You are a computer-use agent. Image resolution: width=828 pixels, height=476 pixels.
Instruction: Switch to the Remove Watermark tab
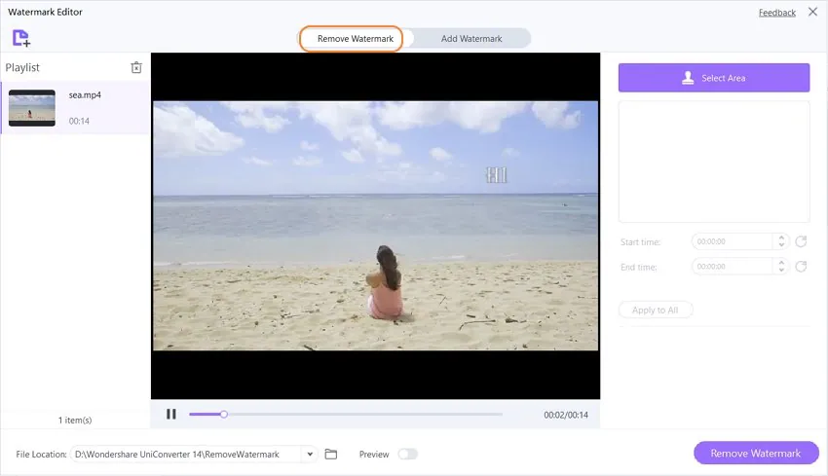pyautogui.click(x=356, y=39)
